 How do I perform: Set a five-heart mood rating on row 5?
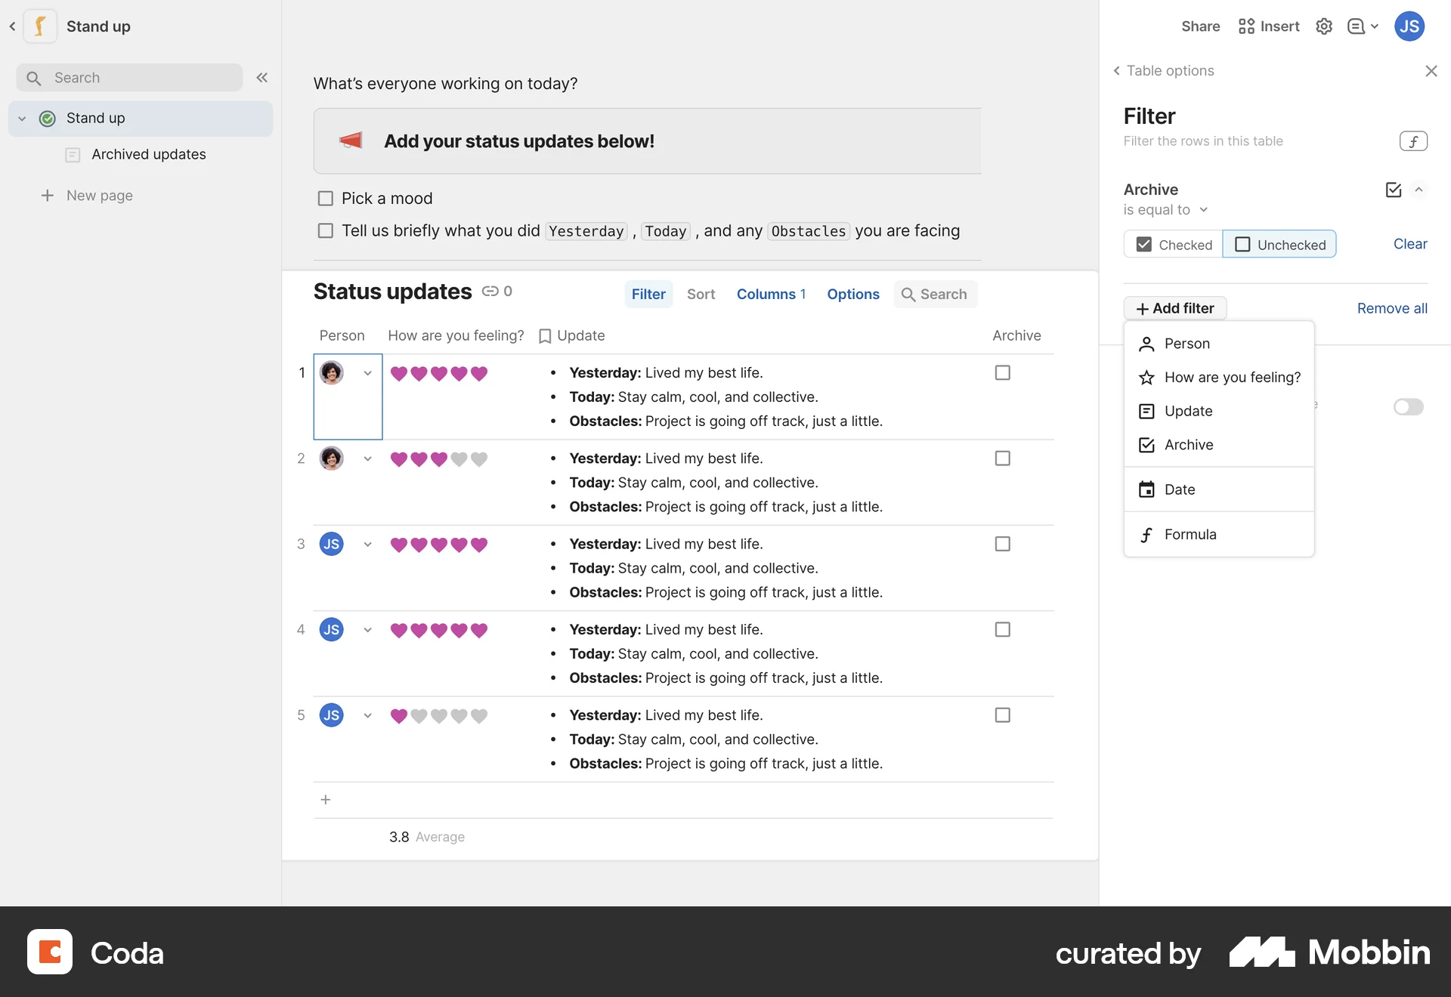pyautogui.click(x=478, y=715)
